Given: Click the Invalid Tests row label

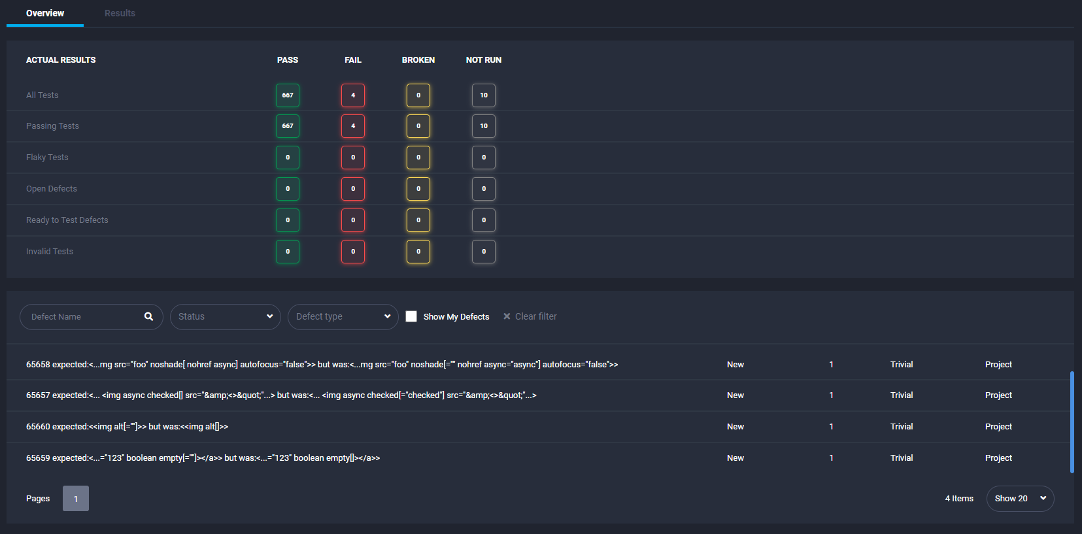Looking at the screenshot, I should [x=50, y=252].
